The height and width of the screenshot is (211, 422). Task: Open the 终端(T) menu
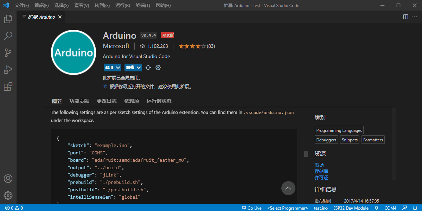(x=142, y=5)
